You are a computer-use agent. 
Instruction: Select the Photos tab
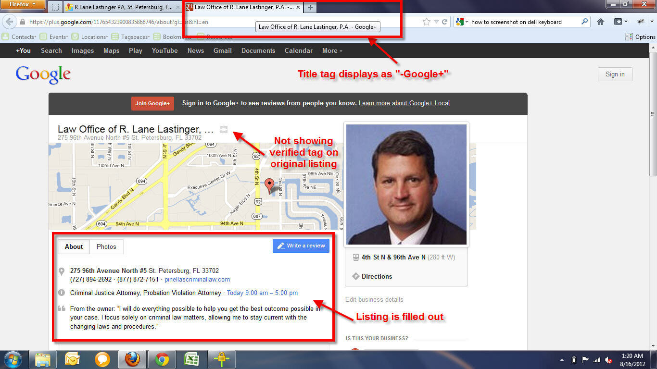[x=106, y=246]
